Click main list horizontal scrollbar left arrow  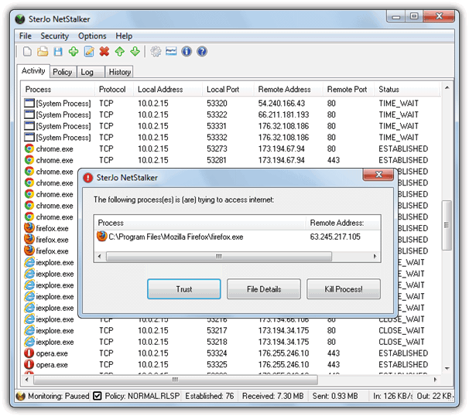[27, 380]
